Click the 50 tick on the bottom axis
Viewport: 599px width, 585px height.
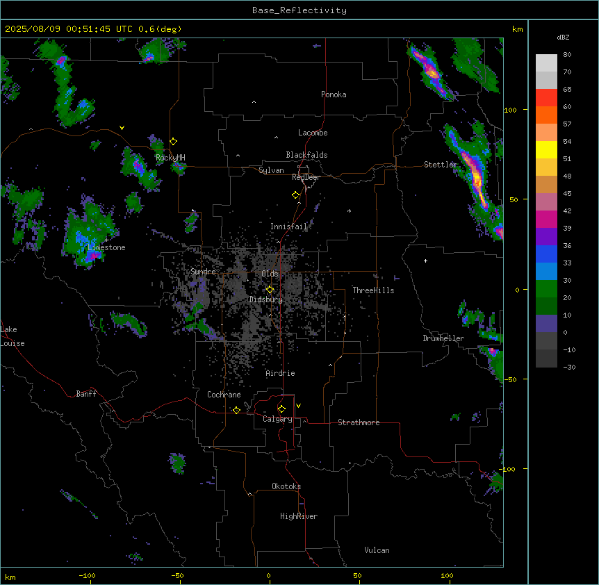coord(358,575)
